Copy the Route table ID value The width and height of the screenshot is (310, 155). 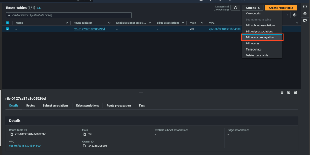click(x=11, y=134)
